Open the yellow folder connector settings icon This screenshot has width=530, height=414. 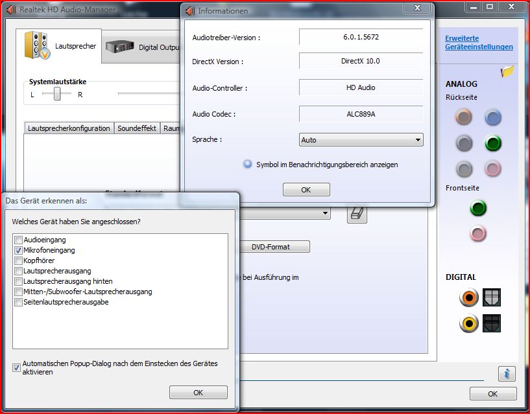(x=507, y=71)
